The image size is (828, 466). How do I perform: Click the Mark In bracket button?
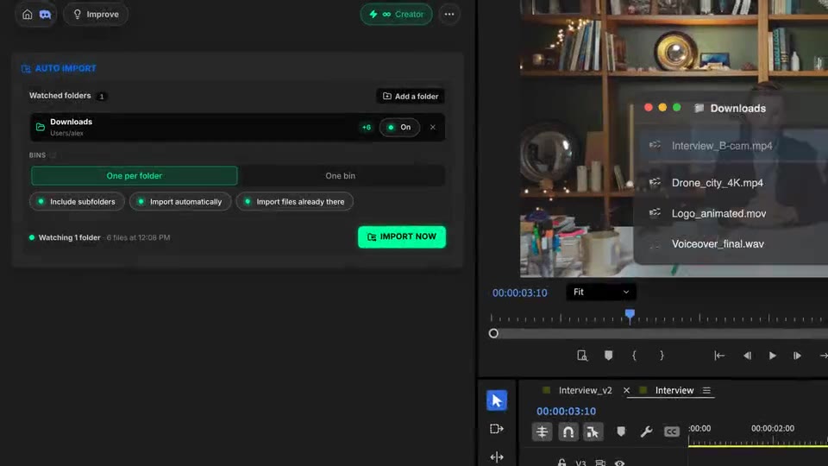(x=634, y=356)
